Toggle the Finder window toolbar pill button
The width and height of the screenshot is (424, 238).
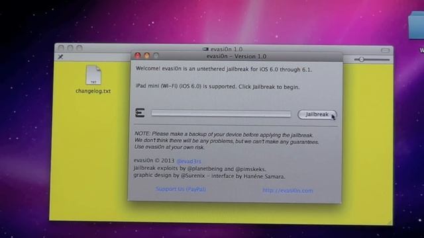point(385,50)
